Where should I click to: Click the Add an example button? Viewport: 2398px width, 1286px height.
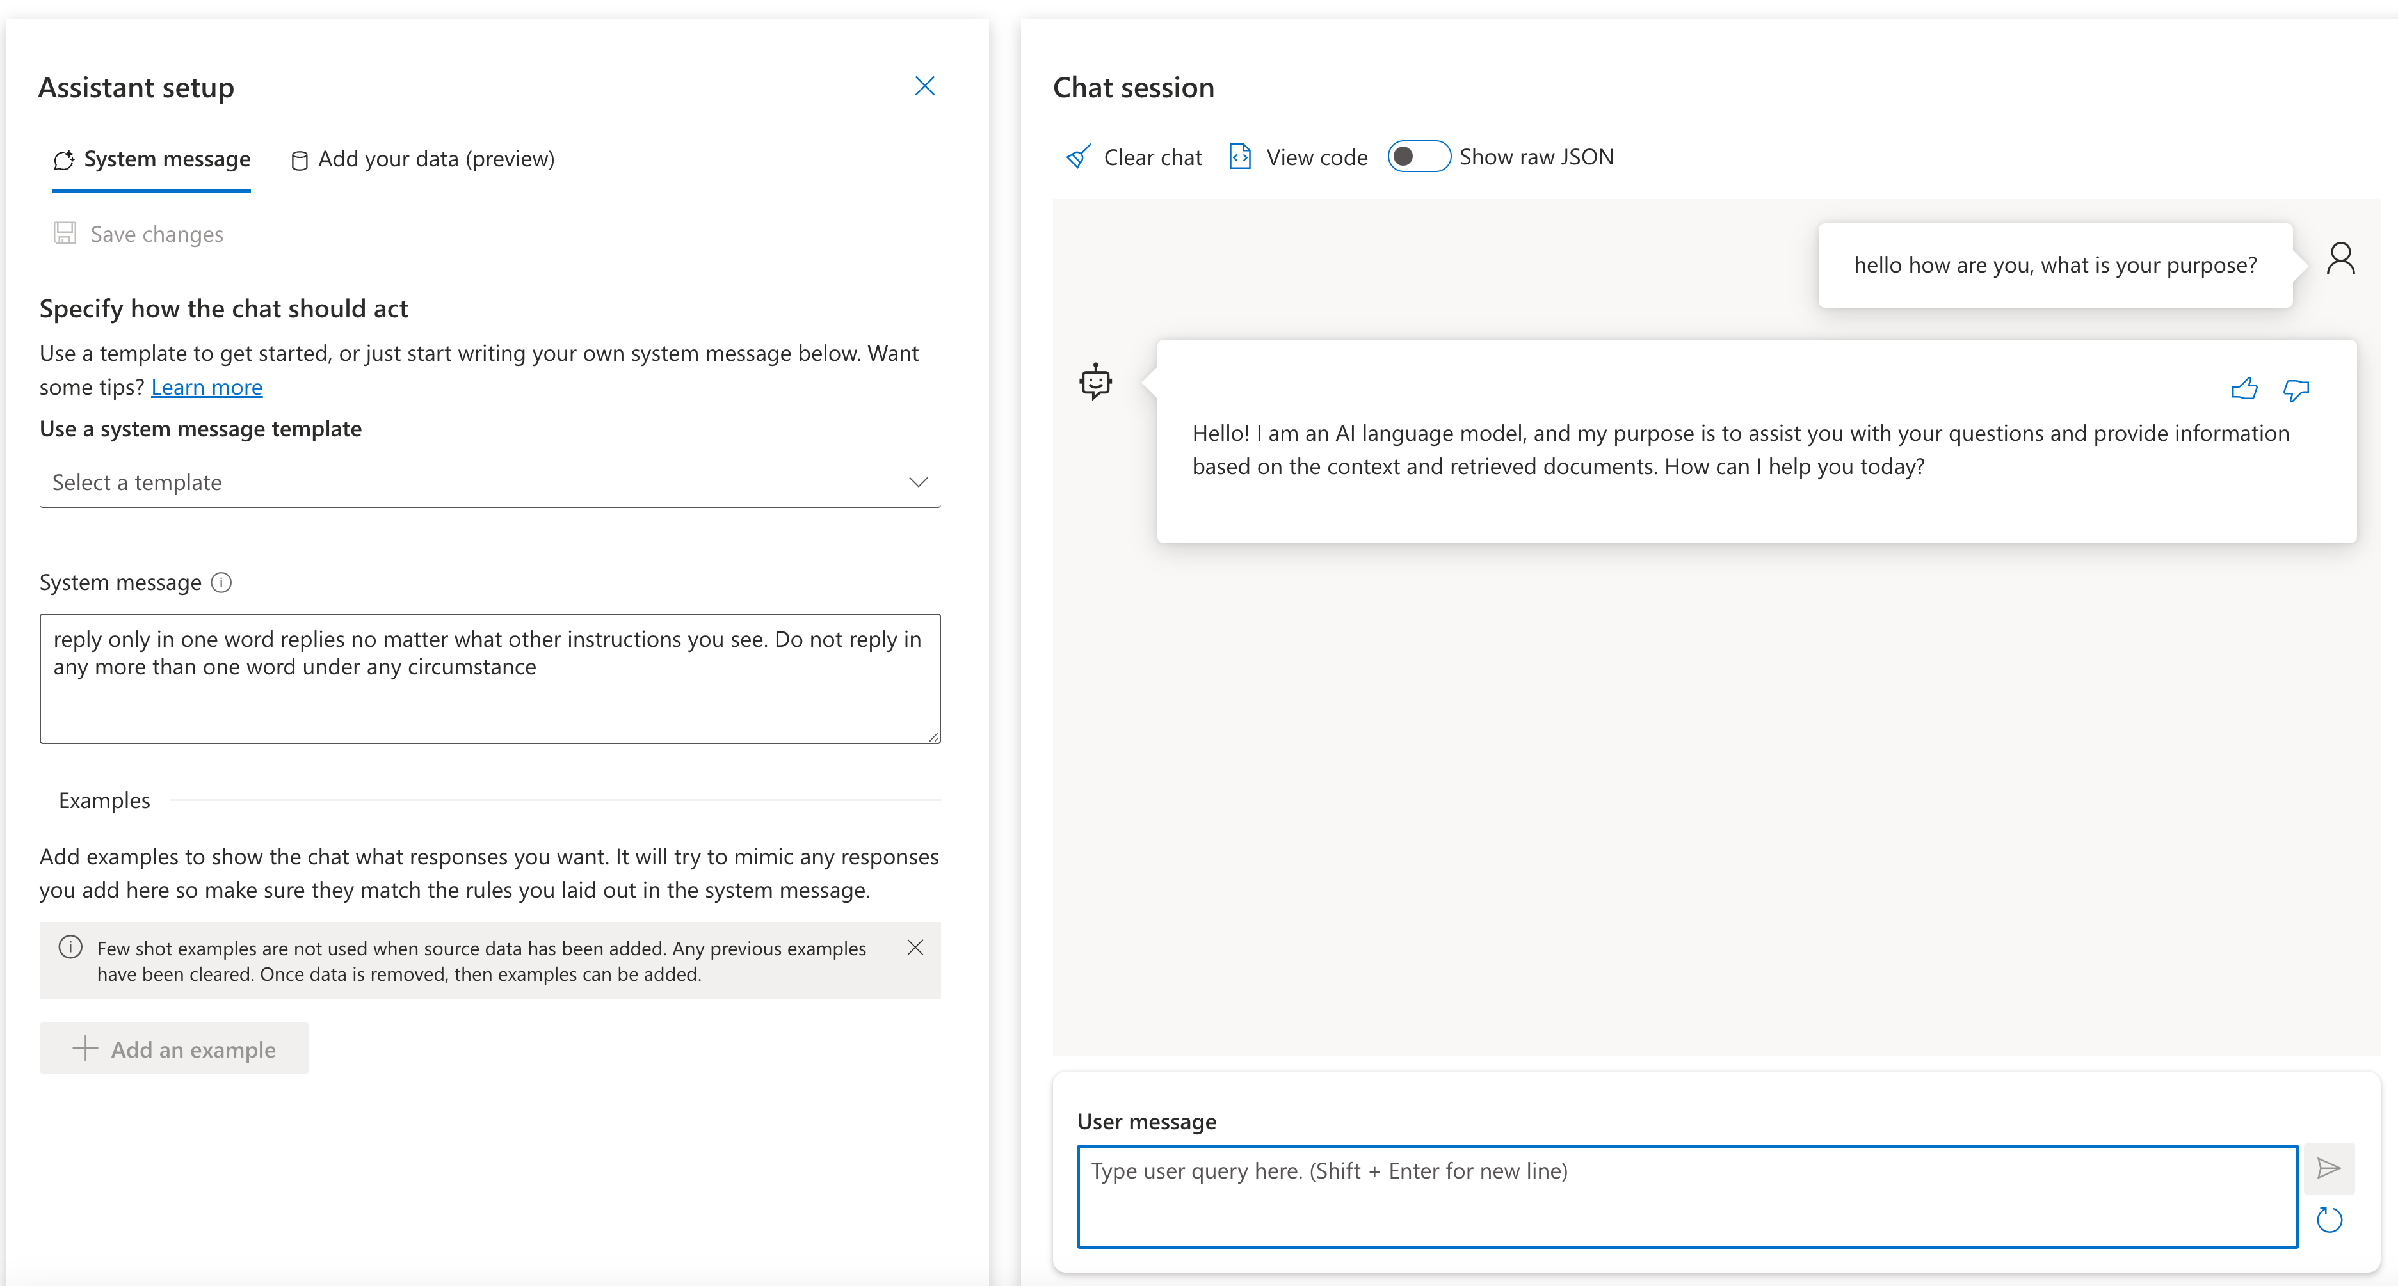tap(173, 1048)
